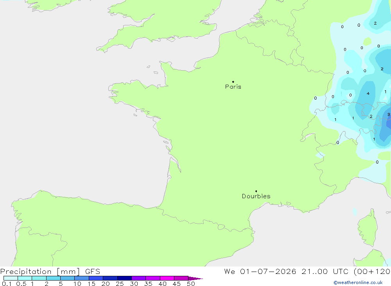Select the 2–5 mm legend color swatch
391x286 pixels.
(x=53, y=278)
